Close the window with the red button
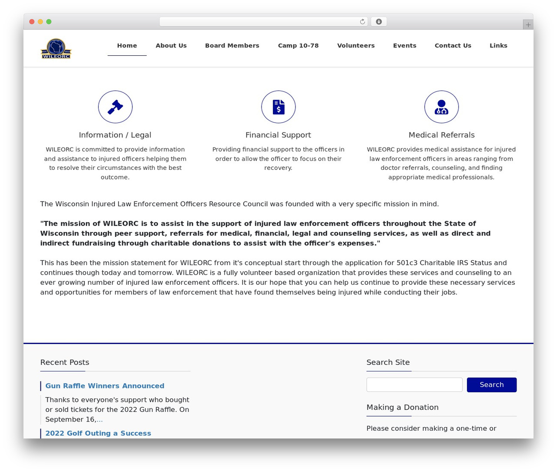 click(x=32, y=22)
